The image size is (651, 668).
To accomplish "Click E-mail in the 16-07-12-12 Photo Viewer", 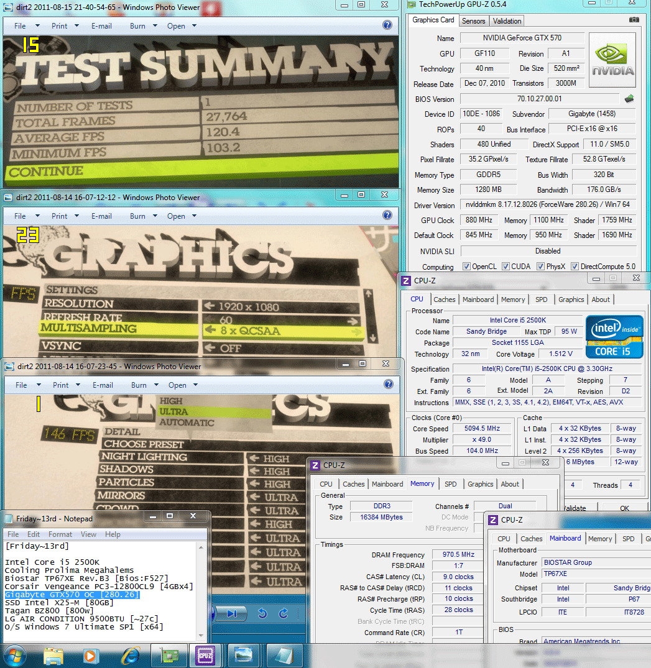I will pos(101,216).
